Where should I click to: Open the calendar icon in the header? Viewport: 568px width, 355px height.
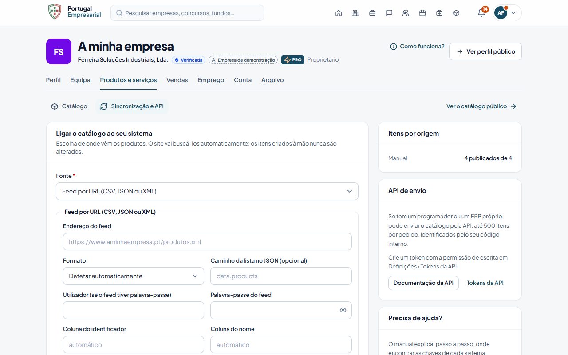[x=422, y=13]
